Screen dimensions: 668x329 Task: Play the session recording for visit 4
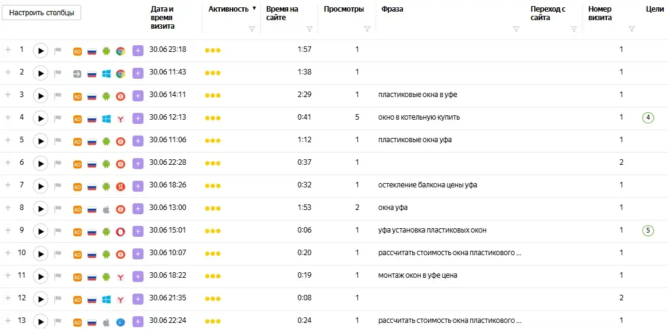click(x=40, y=118)
